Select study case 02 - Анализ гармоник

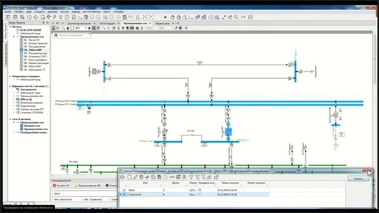[36, 43]
